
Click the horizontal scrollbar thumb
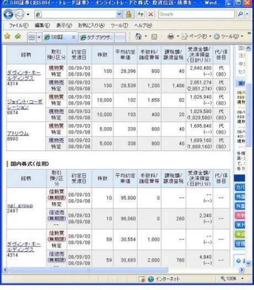[88, 270]
